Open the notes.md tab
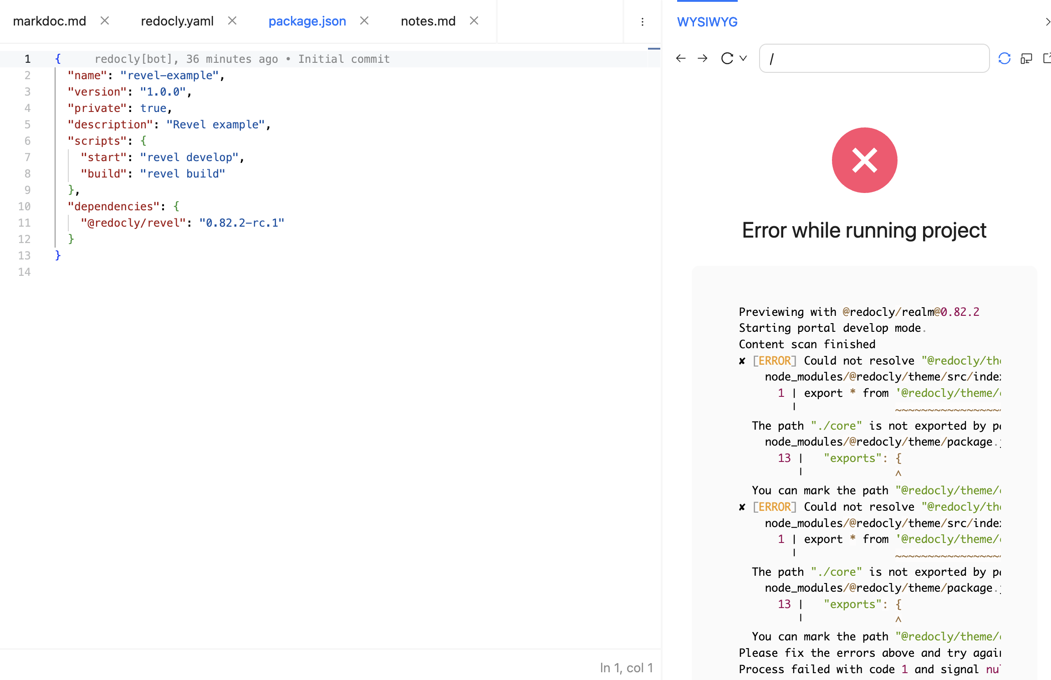The image size is (1051, 680). pos(428,21)
